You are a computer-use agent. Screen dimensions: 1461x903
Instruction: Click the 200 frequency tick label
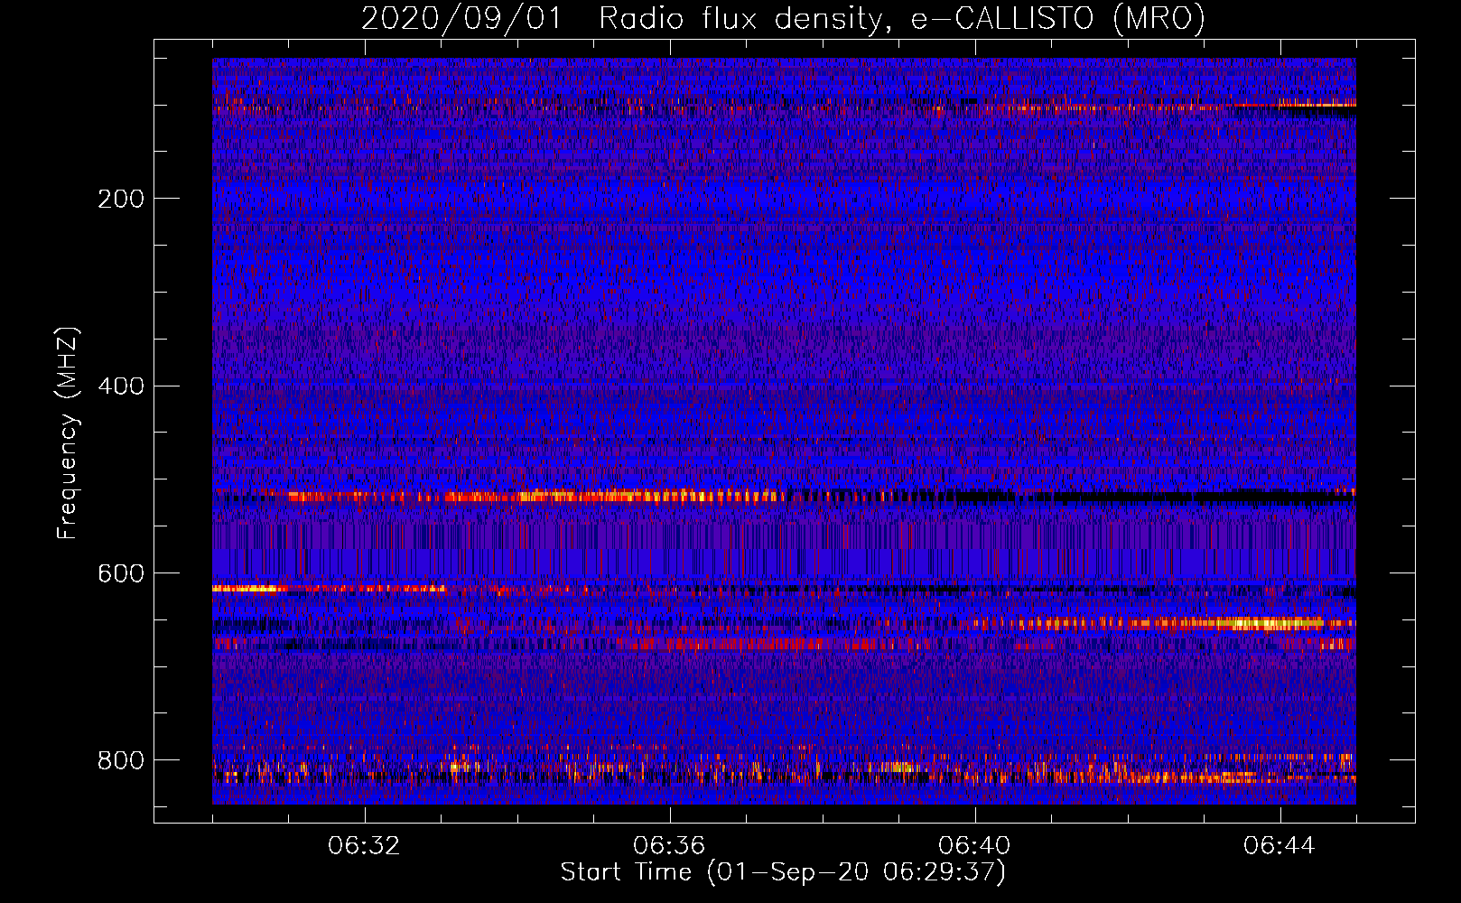[121, 199]
